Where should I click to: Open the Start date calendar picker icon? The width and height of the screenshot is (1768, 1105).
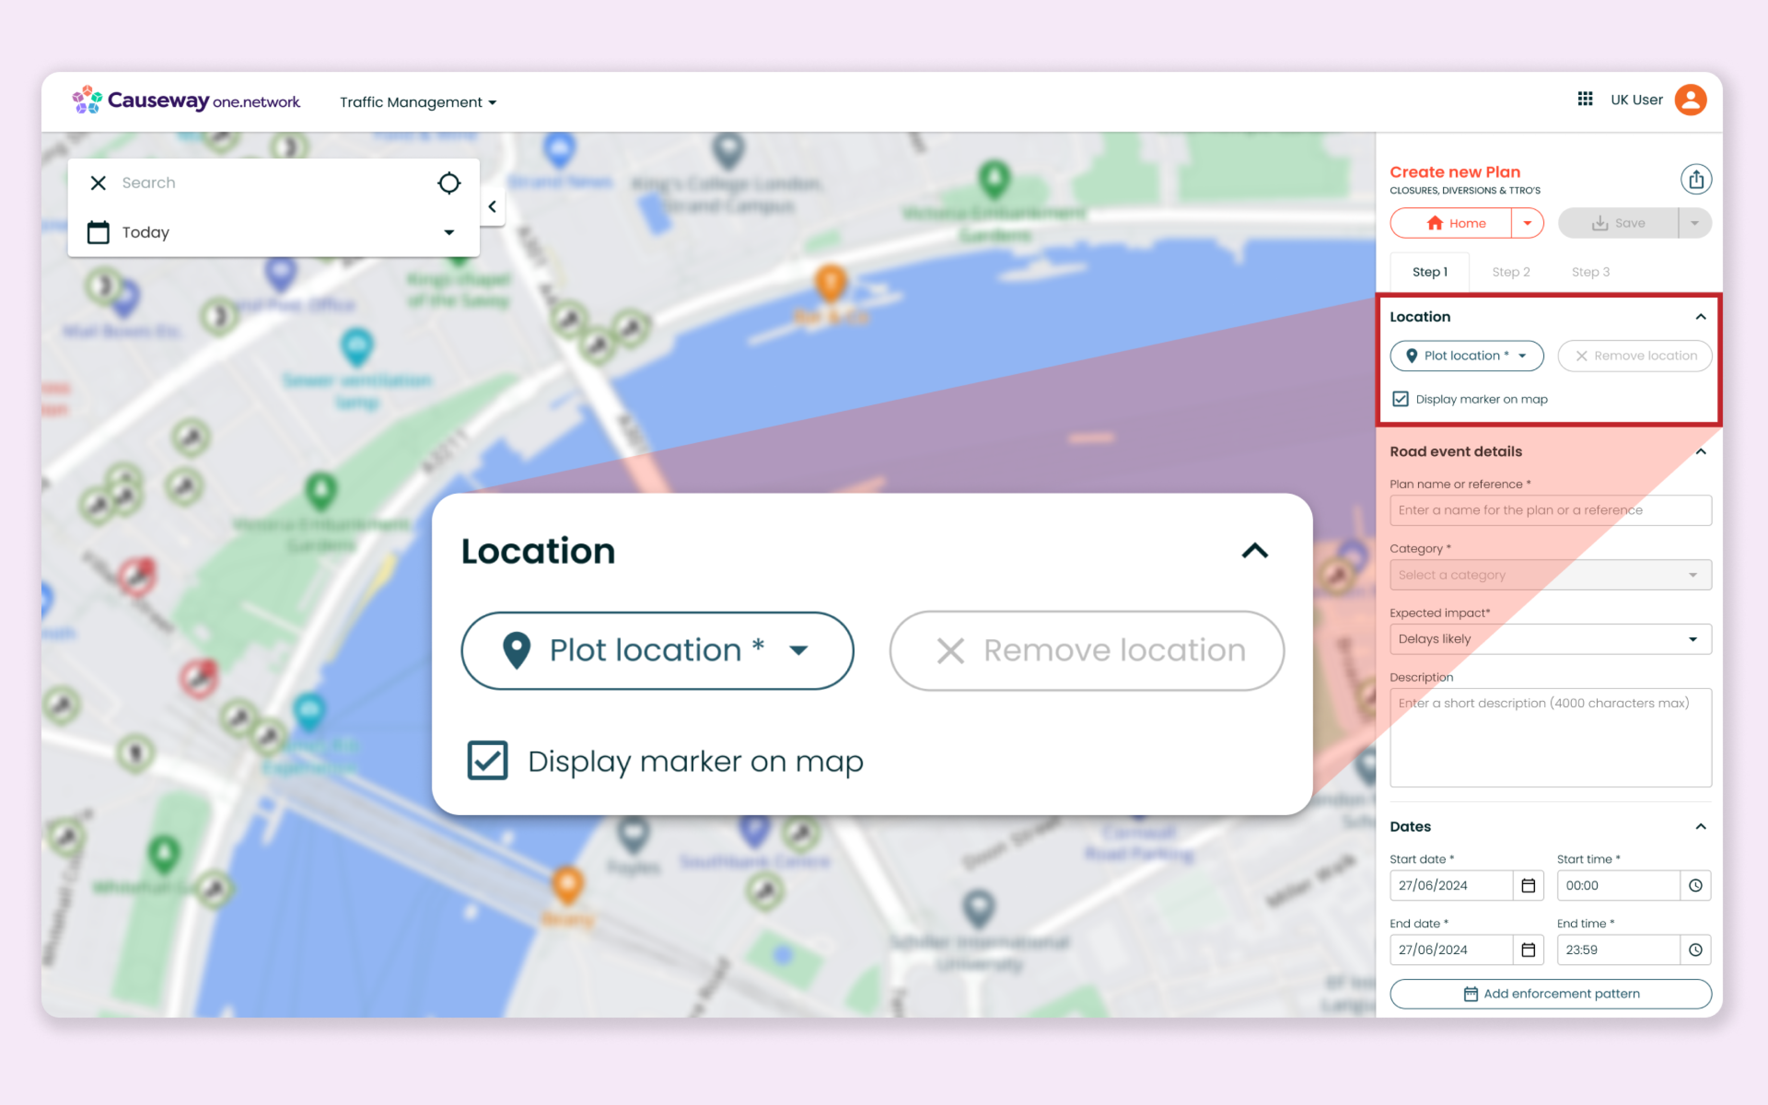pos(1528,885)
